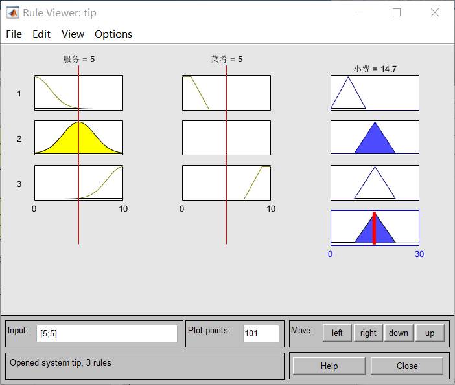Open the File menu

[14, 34]
